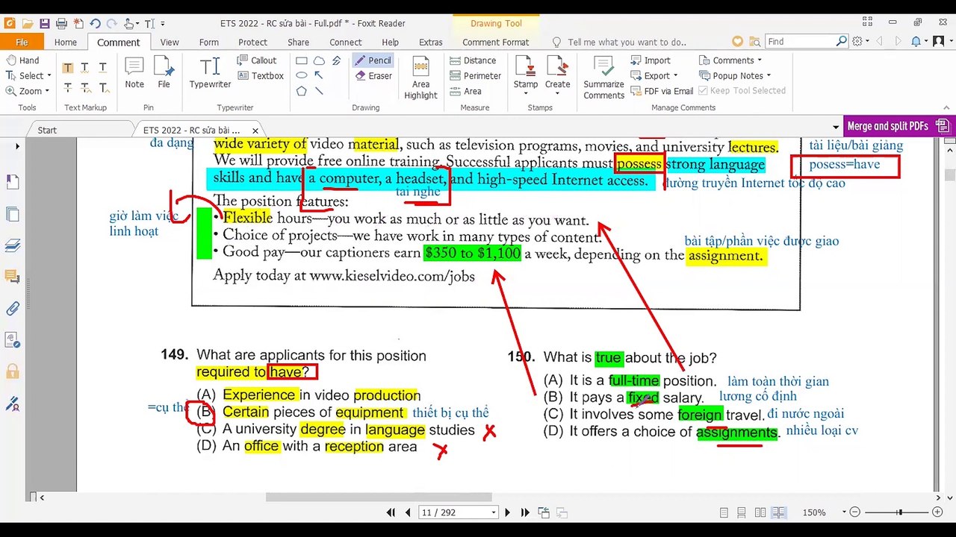Expand the Zoom tool dropdown

[x=47, y=91]
